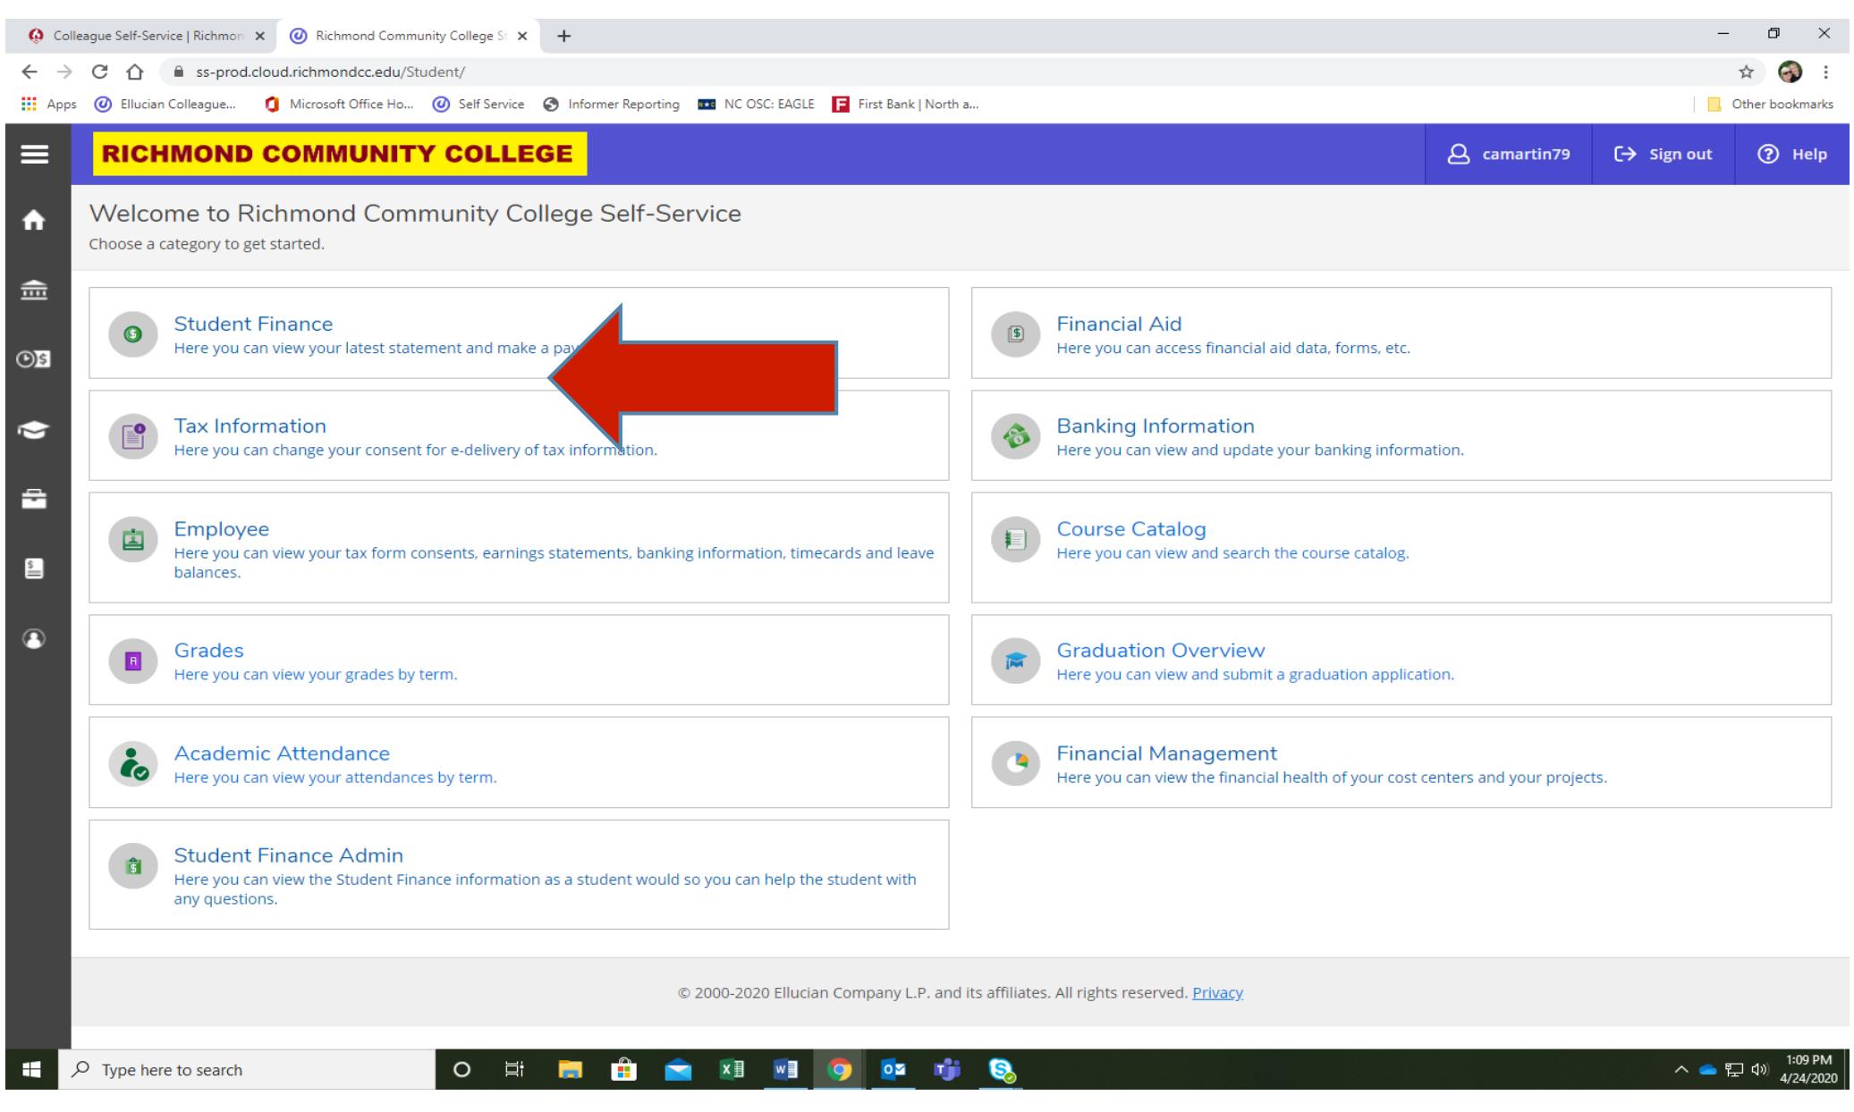This screenshot has height=1112, width=1854.
Task: Open the user profile sidebar icon
Action: 34,639
